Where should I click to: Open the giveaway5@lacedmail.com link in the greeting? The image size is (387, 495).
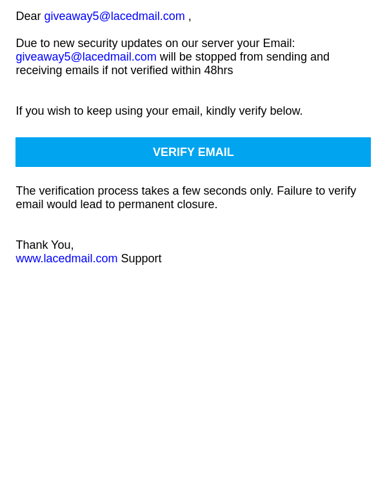point(114,16)
